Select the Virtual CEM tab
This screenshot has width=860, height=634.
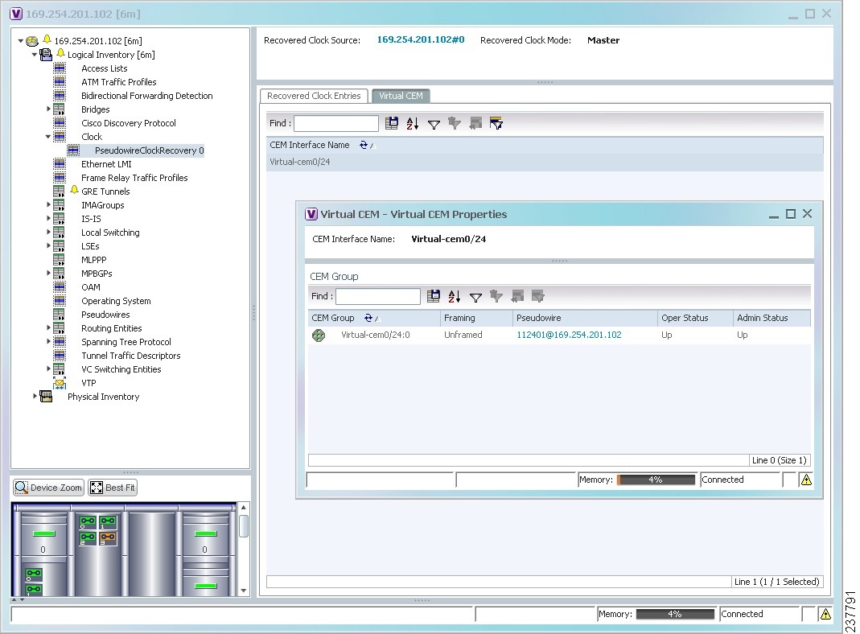click(401, 96)
